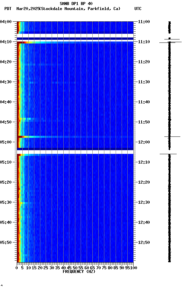This screenshot has height=289, width=184.
Task: Click the '12:20' UTC time label
Action: (144, 182)
